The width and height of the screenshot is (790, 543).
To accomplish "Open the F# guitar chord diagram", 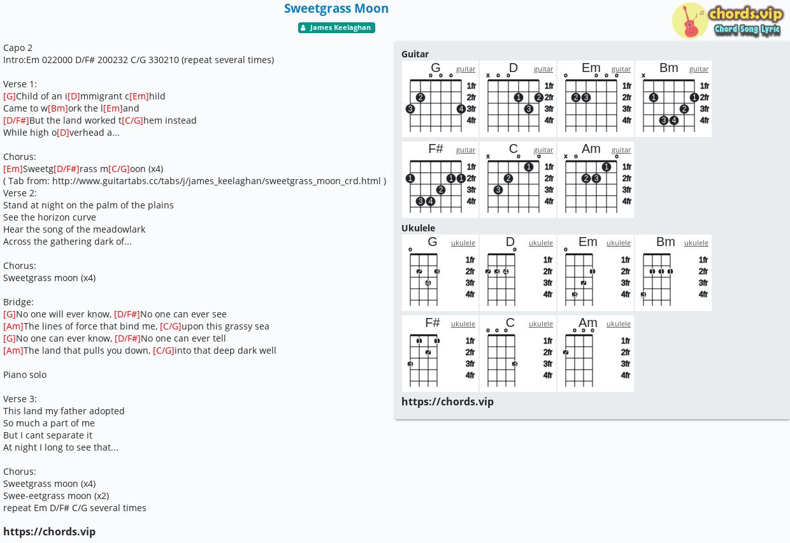I will pos(440,180).
